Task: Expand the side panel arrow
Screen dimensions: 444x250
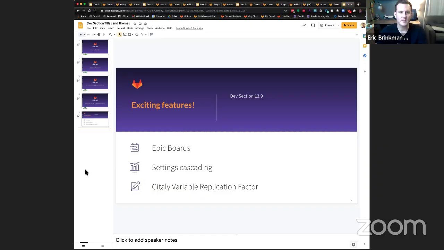Action: click(365, 244)
